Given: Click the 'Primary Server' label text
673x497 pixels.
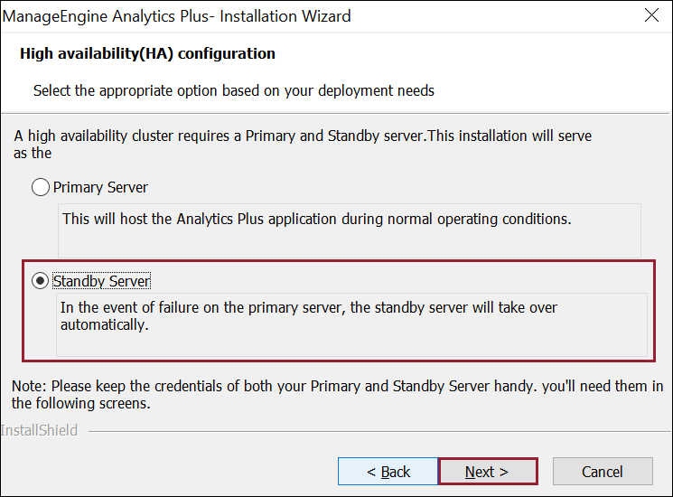Looking at the screenshot, I should (x=100, y=188).
